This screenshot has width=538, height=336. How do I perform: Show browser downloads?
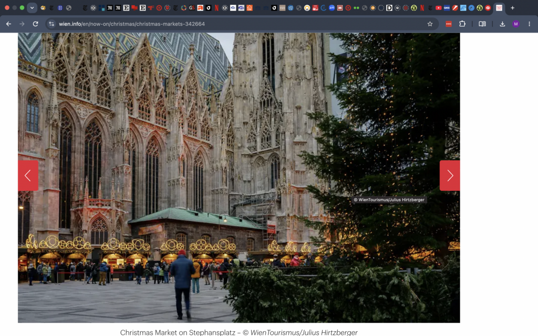click(x=502, y=24)
